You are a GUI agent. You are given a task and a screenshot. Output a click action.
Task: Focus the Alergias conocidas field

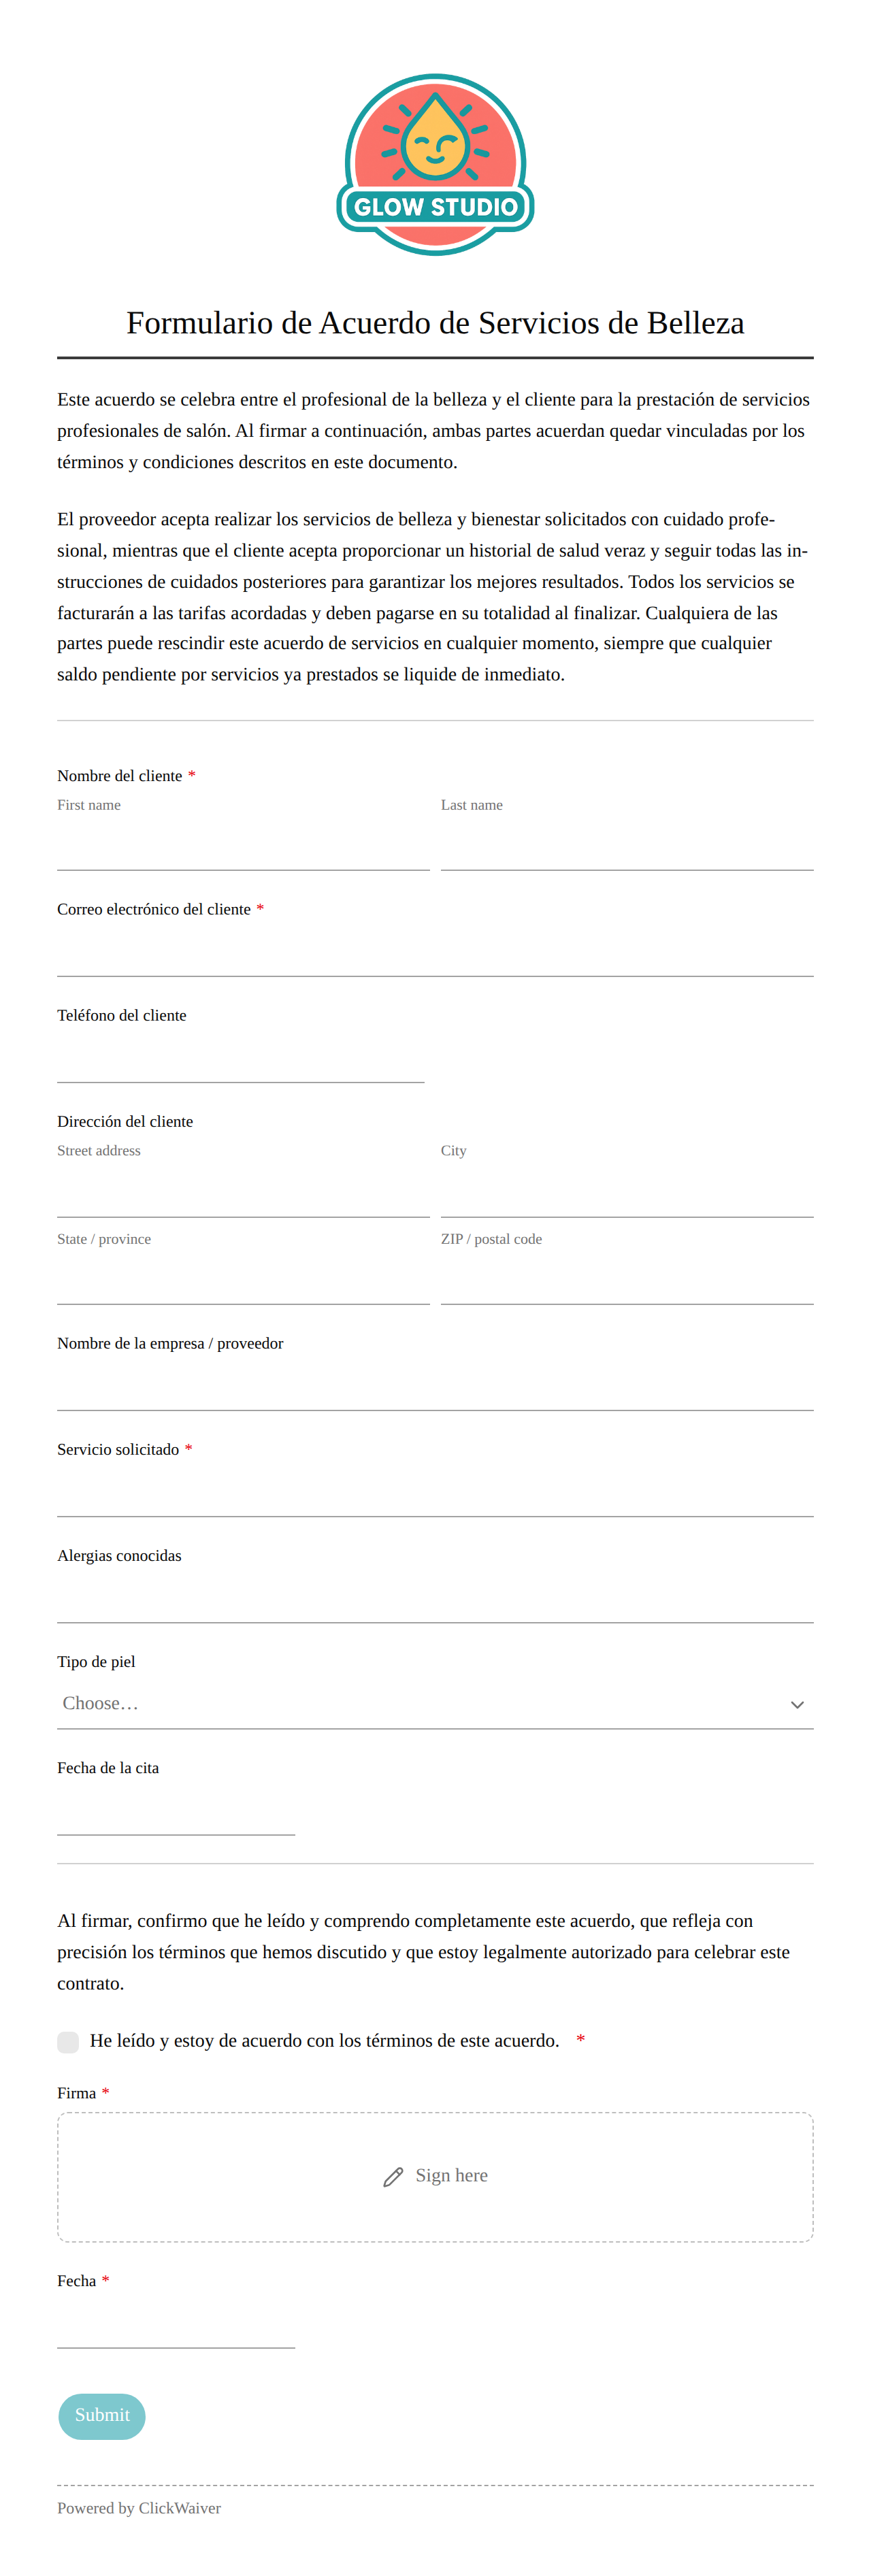(435, 1598)
